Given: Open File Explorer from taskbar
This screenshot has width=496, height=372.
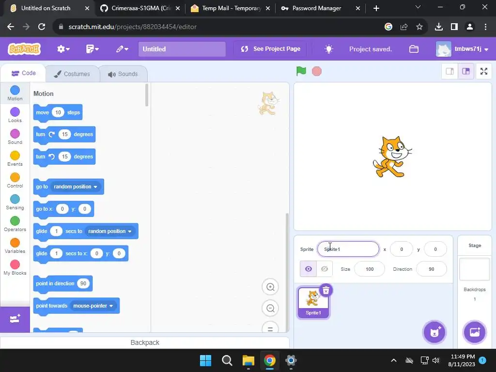Looking at the screenshot, I should point(248,360).
